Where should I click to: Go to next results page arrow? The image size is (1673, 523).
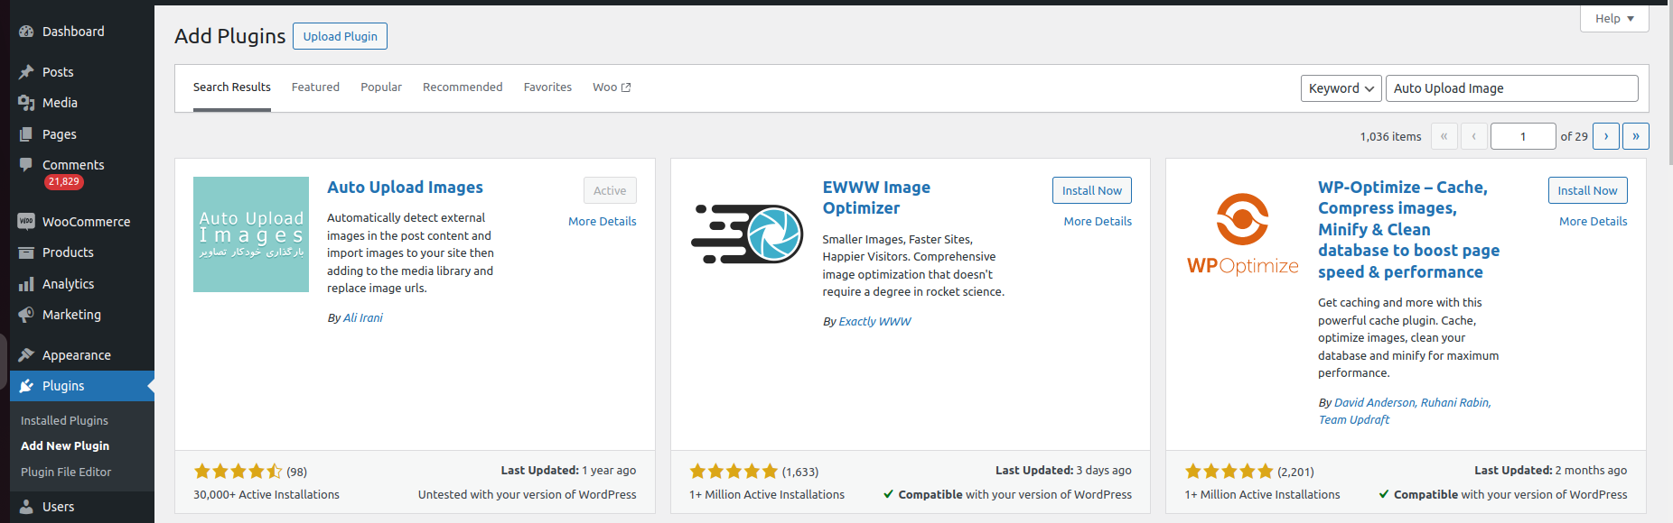tap(1606, 136)
